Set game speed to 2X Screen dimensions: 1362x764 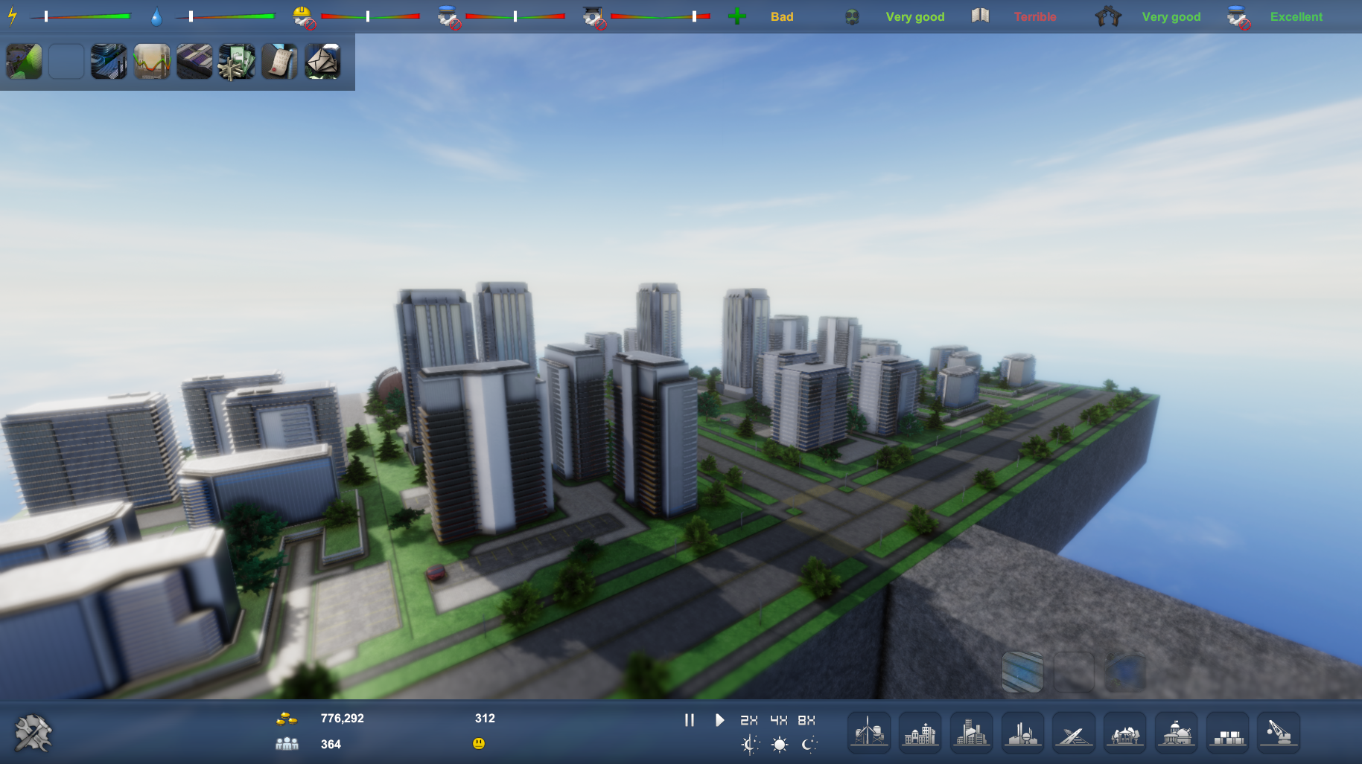pyautogui.click(x=749, y=720)
